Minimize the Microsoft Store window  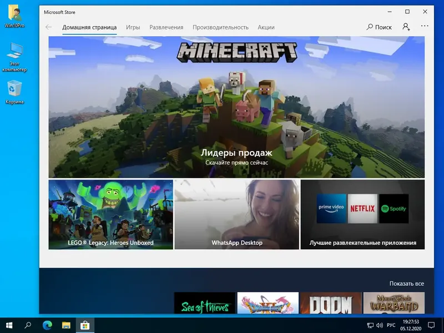pos(390,12)
